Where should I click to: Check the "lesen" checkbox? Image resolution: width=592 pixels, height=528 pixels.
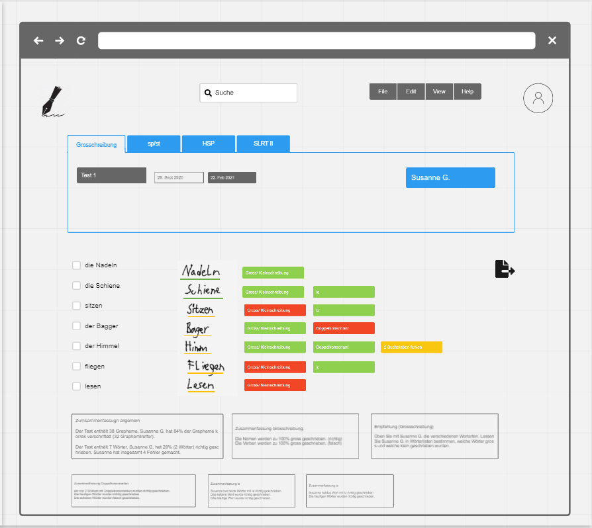[76, 386]
